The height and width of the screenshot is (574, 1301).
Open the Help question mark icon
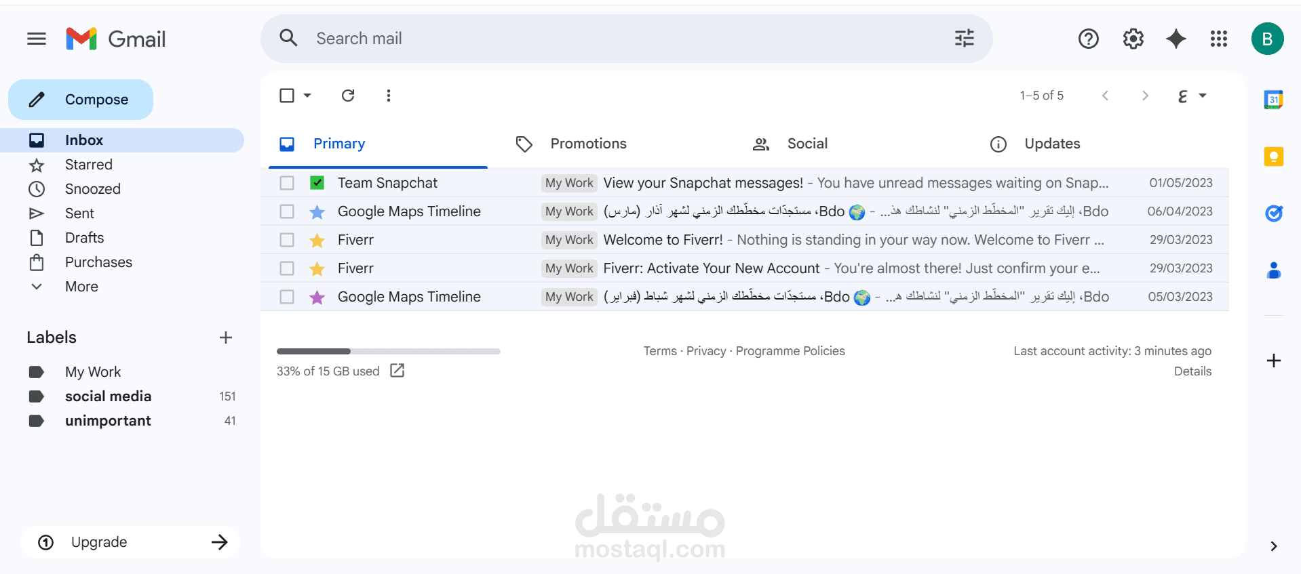[x=1088, y=39]
